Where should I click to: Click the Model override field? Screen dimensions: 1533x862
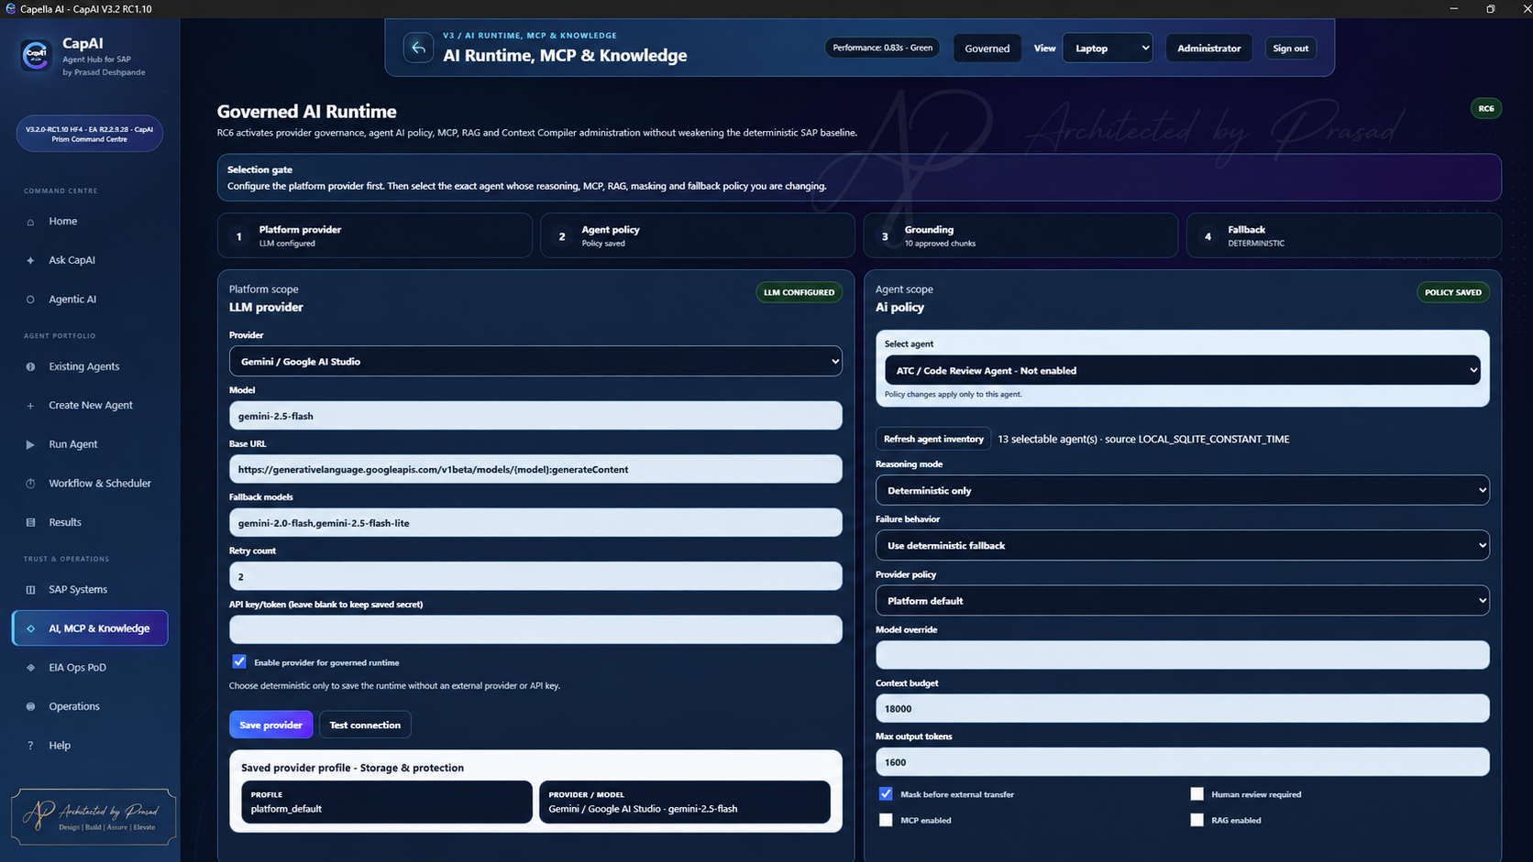pos(1182,655)
